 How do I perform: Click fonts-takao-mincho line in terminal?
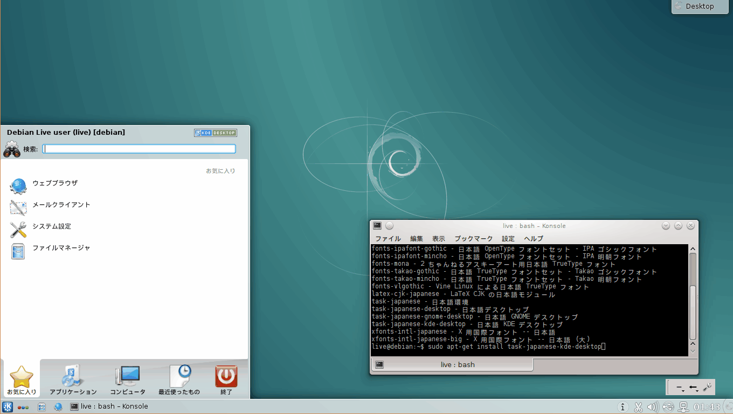[507, 279]
